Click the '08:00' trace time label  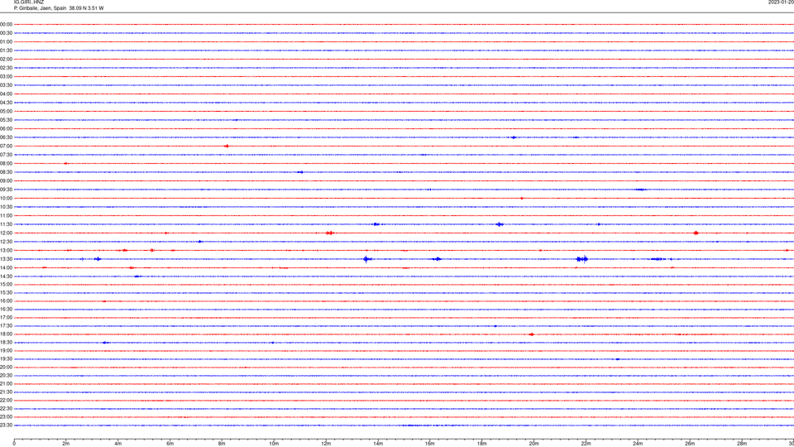(6, 164)
